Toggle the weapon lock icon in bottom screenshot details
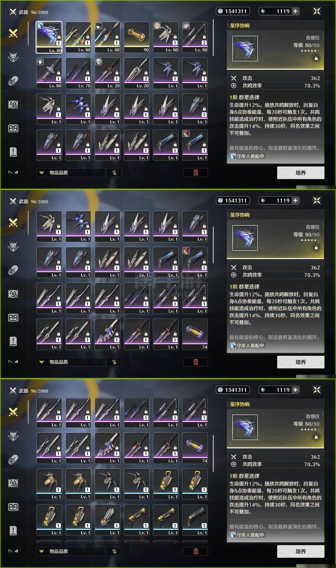The image size is (336, 568). (316, 437)
